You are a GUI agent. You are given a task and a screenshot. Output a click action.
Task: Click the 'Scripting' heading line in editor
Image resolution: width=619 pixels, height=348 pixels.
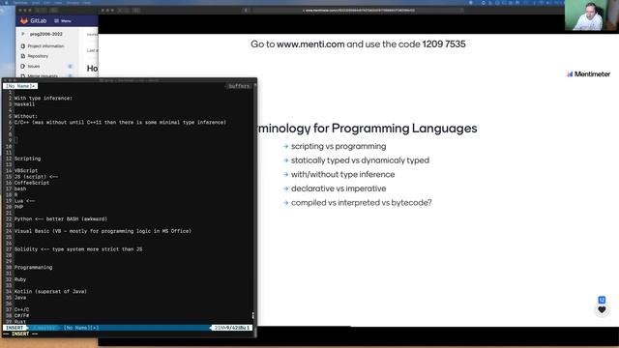[x=27, y=159]
